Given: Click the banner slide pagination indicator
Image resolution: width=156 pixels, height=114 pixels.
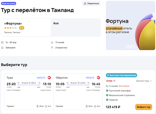Looking at the screenshot, I should click(x=131, y=47).
